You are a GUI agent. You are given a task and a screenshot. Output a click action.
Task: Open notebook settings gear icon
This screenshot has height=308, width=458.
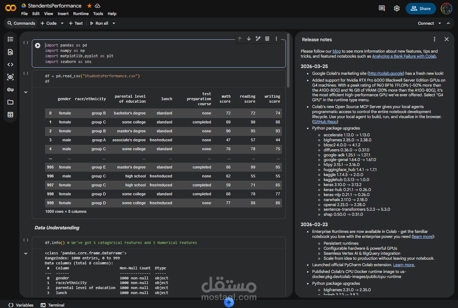(x=397, y=9)
